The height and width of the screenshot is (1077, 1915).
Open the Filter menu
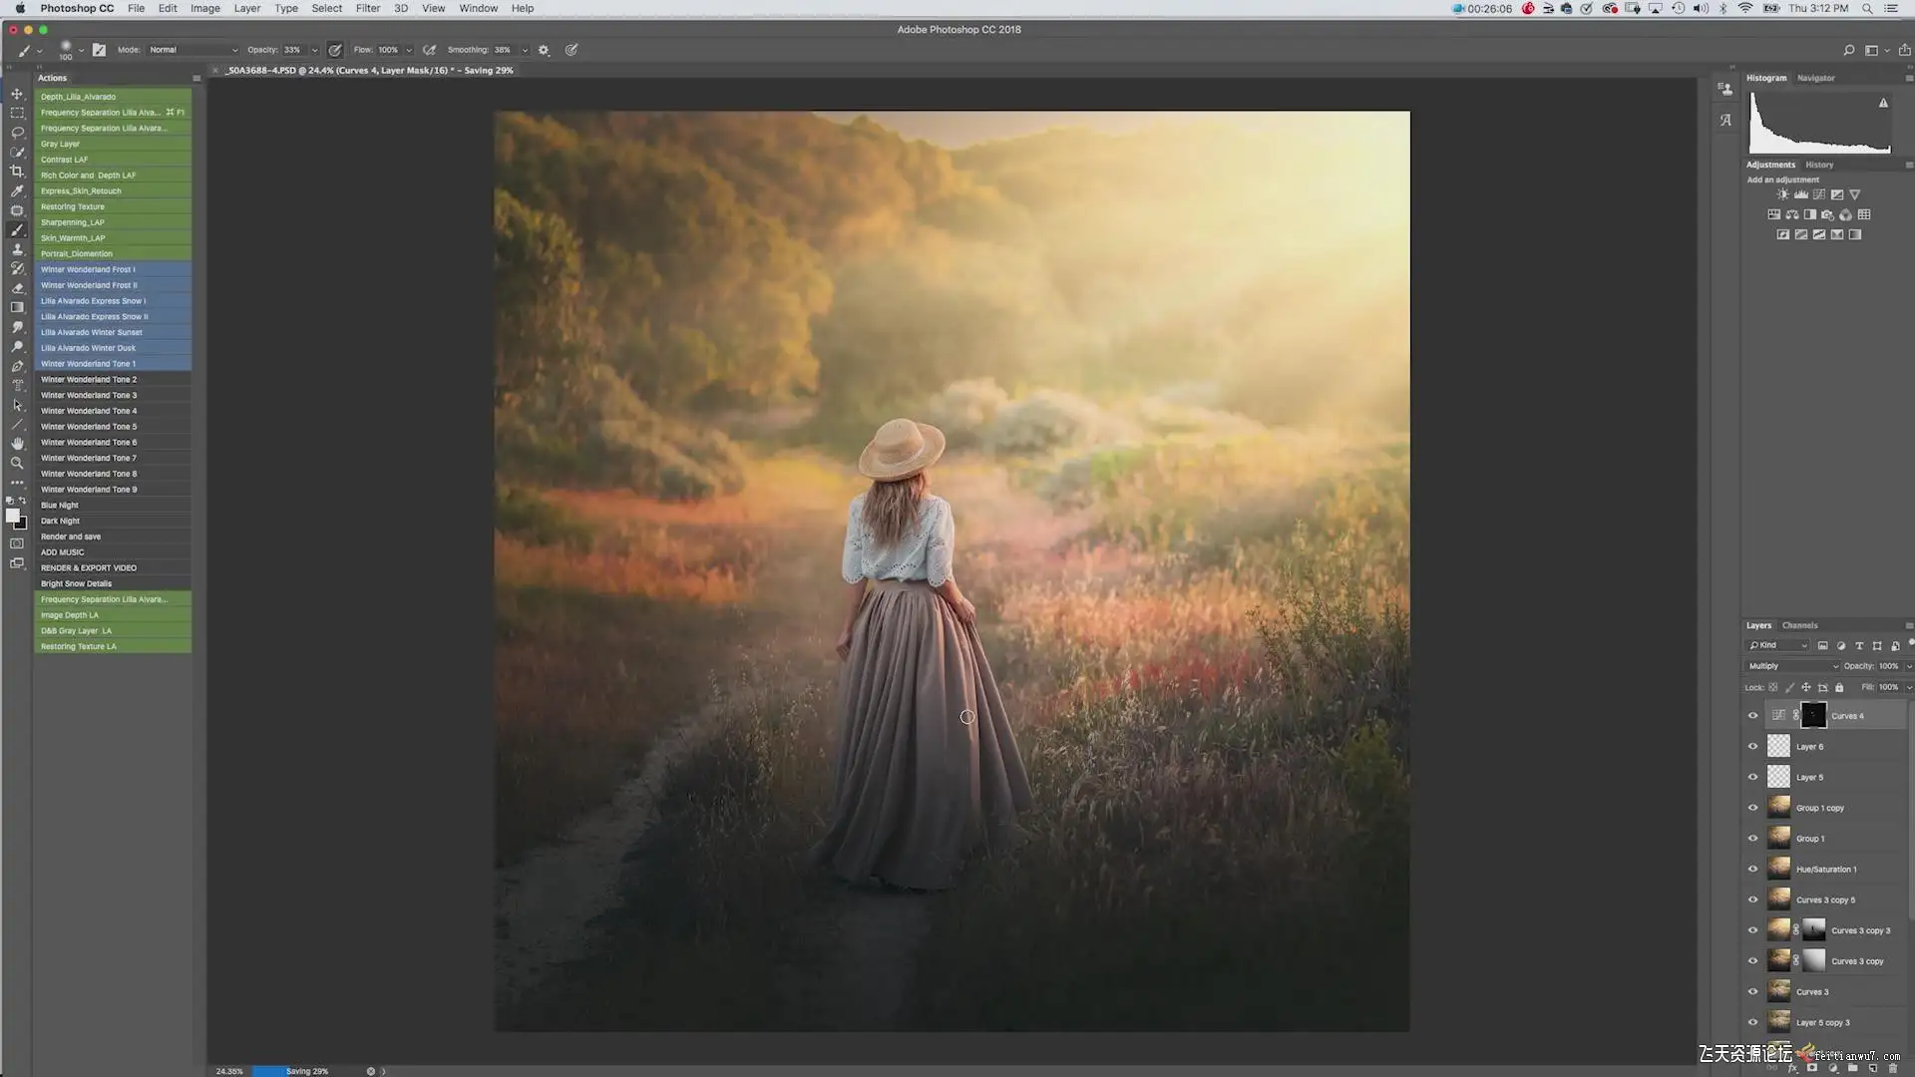click(367, 8)
